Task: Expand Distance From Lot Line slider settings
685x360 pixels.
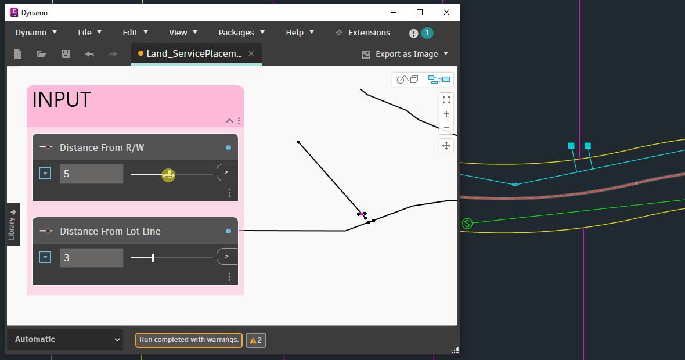Action: tap(45, 257)
